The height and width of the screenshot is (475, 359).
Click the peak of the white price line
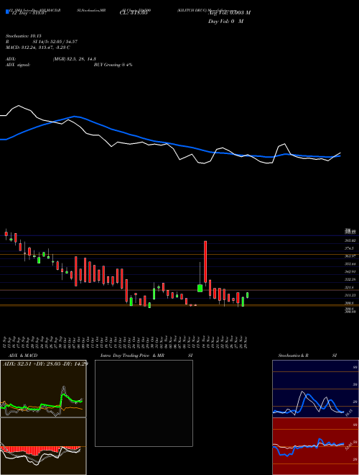pos(19,105)
